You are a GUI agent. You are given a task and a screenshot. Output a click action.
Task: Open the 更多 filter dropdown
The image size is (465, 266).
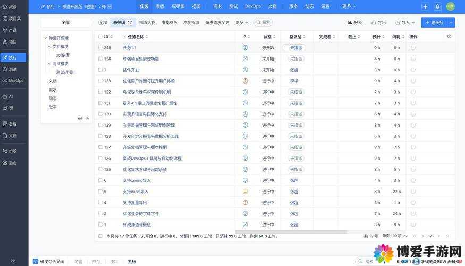point(241,22)
